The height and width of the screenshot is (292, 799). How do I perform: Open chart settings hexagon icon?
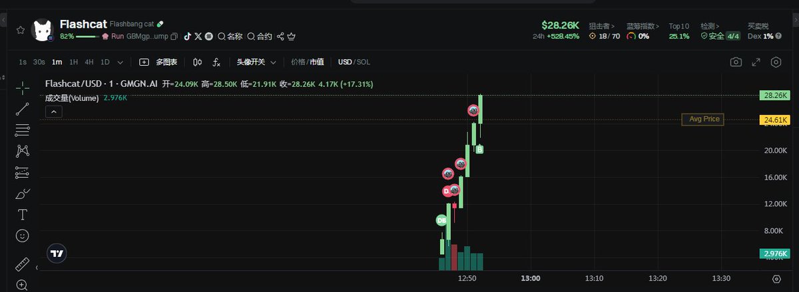point(776,62)
